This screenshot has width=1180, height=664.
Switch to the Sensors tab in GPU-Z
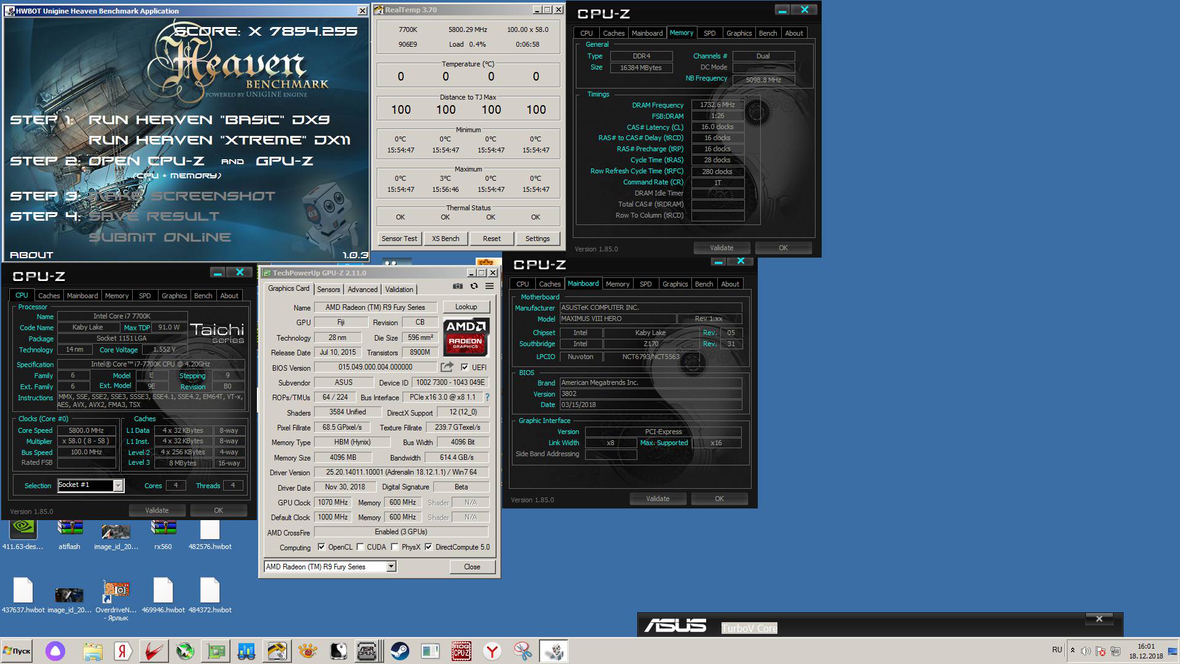tap(328, 290)
